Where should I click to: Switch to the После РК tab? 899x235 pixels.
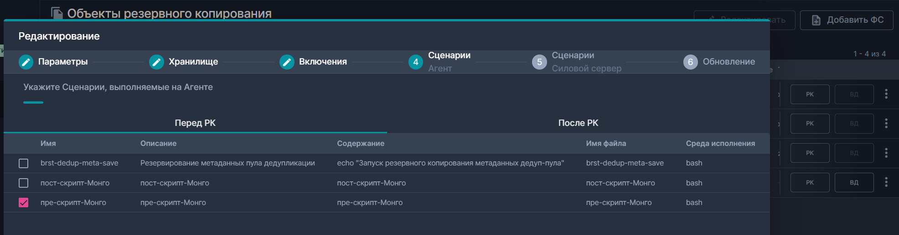click(x=578, y=123)
